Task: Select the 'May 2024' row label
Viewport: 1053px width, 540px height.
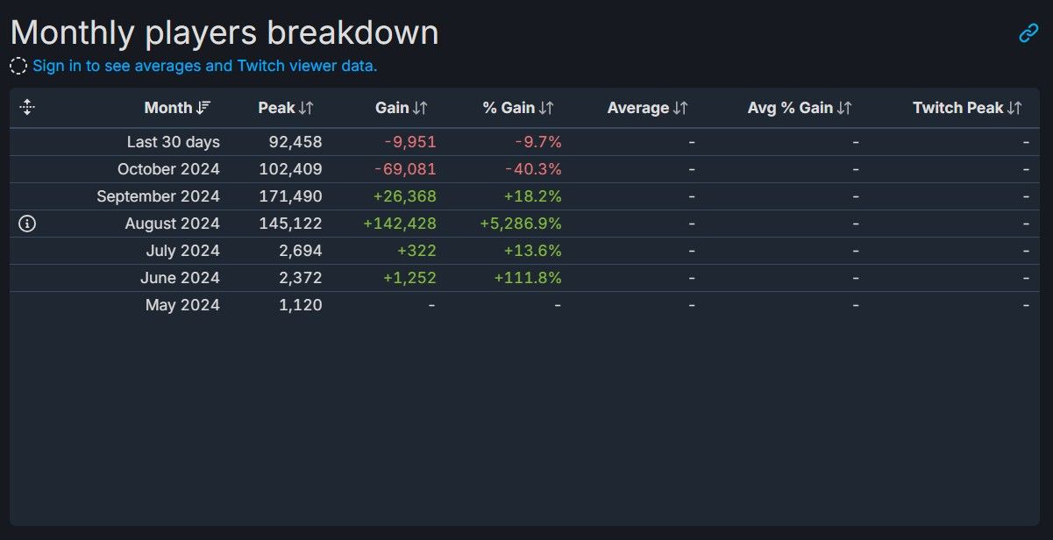Action: pos(183,305)
